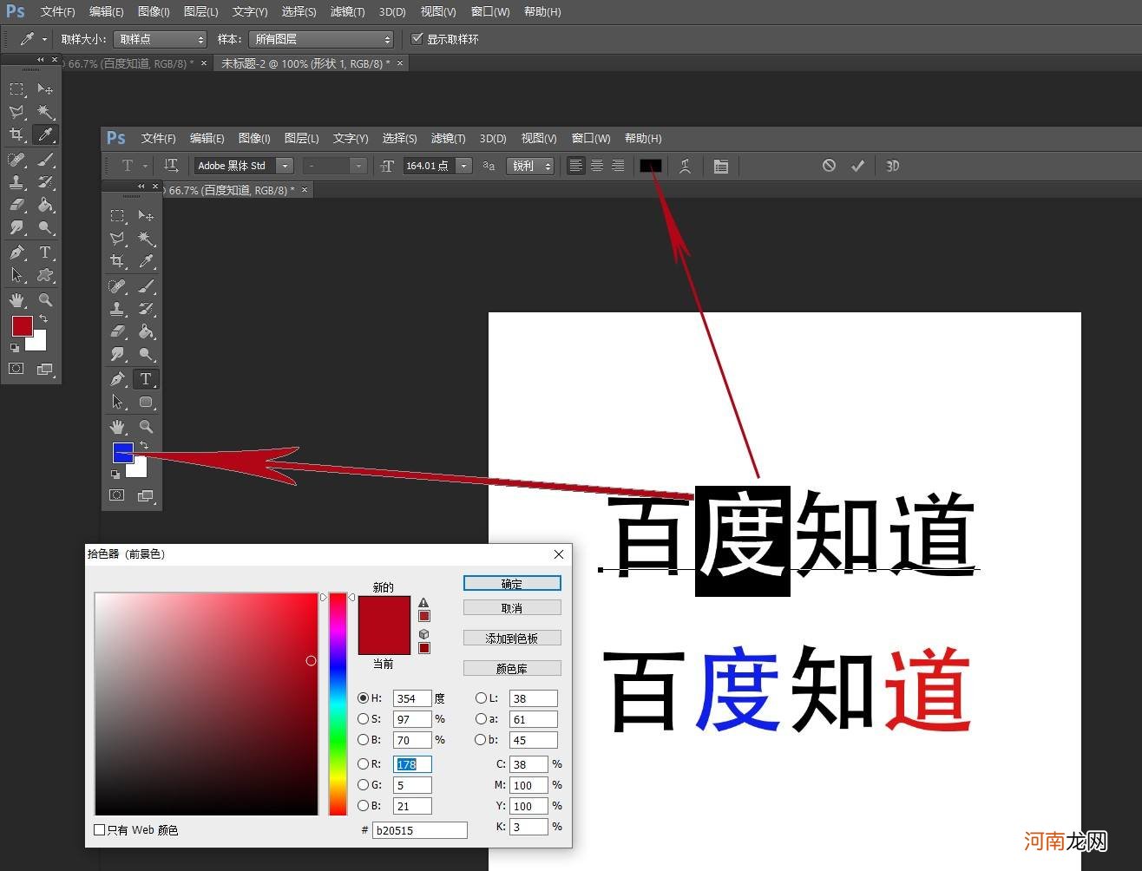Image resolution: width=1142 pixels, height=871 pixels.
Task: Click rainbow hue slider in color picker
Action: [x=338, y=704]
